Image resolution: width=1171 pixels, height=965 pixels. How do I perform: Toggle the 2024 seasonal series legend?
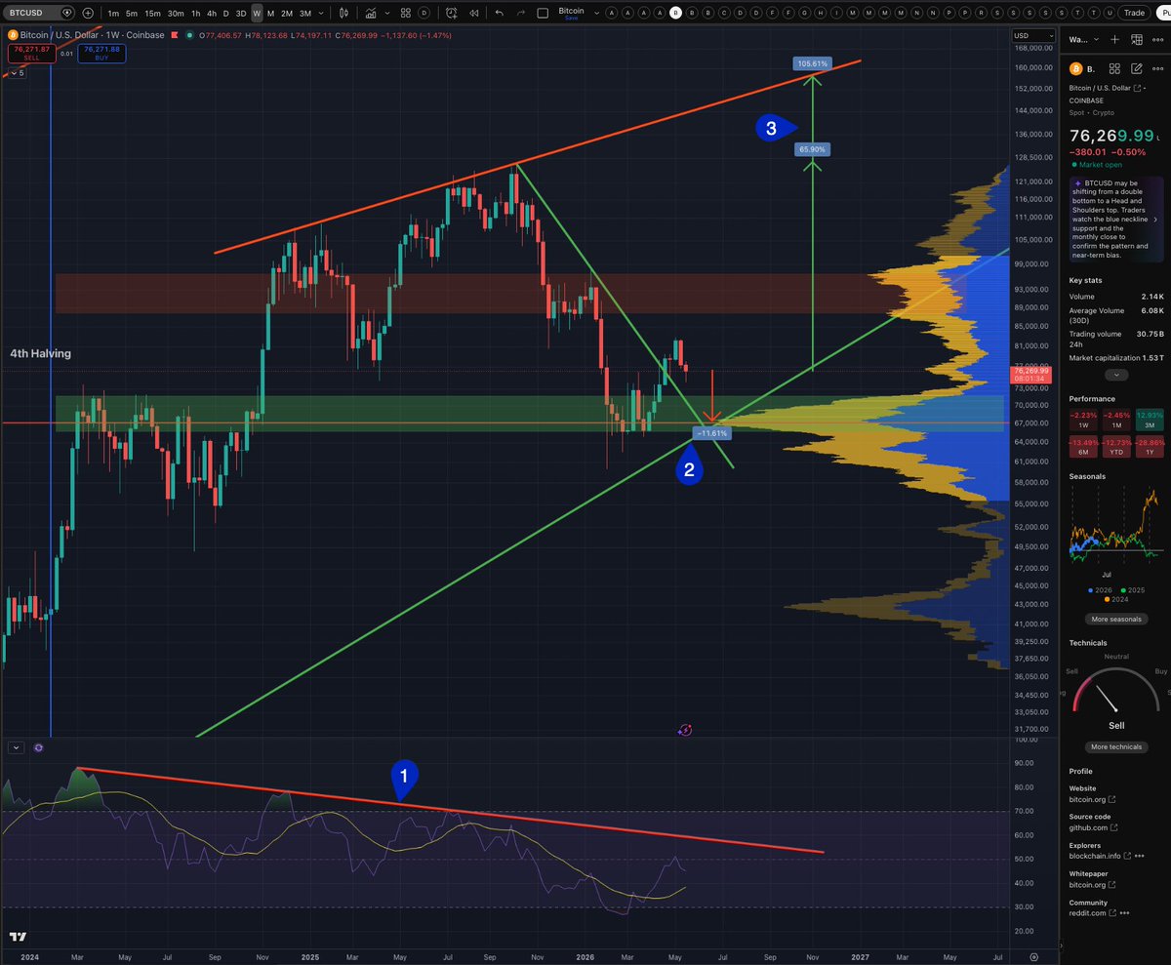click(x=1116, y=599)
